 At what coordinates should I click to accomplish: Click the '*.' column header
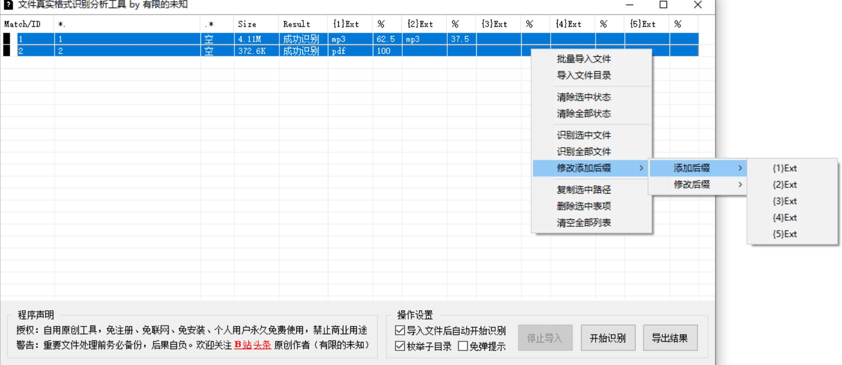tap(127, 24)
